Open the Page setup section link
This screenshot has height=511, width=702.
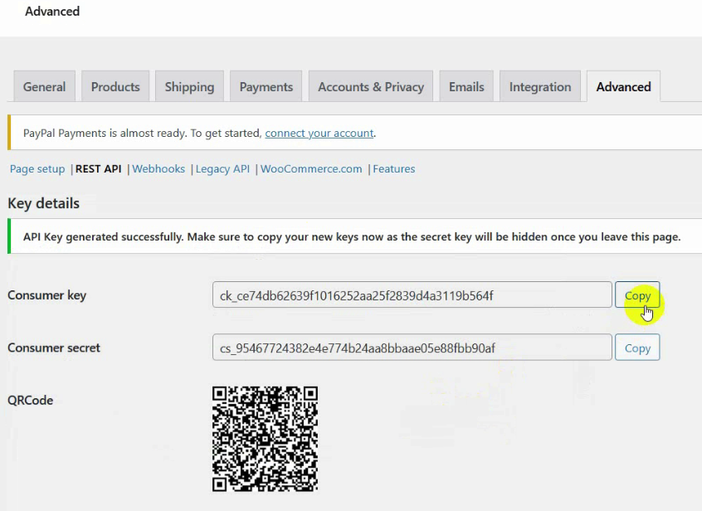click(37, 168)
